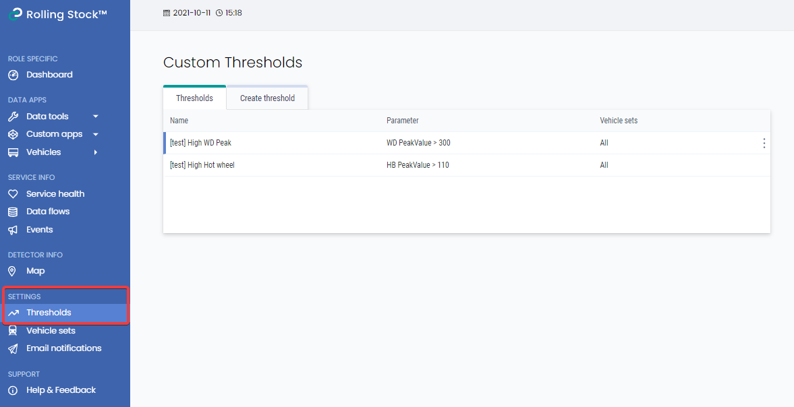Expand the Data tools menu
This screenshot has width=794, height=407.
click(51, 116)
